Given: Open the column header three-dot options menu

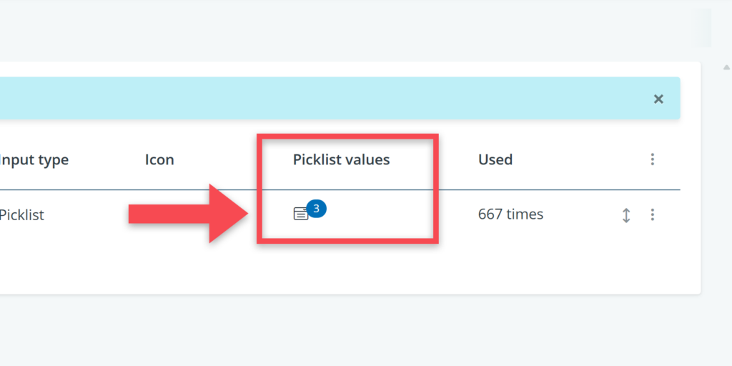Looking at the screenshot, I should 652,159.
